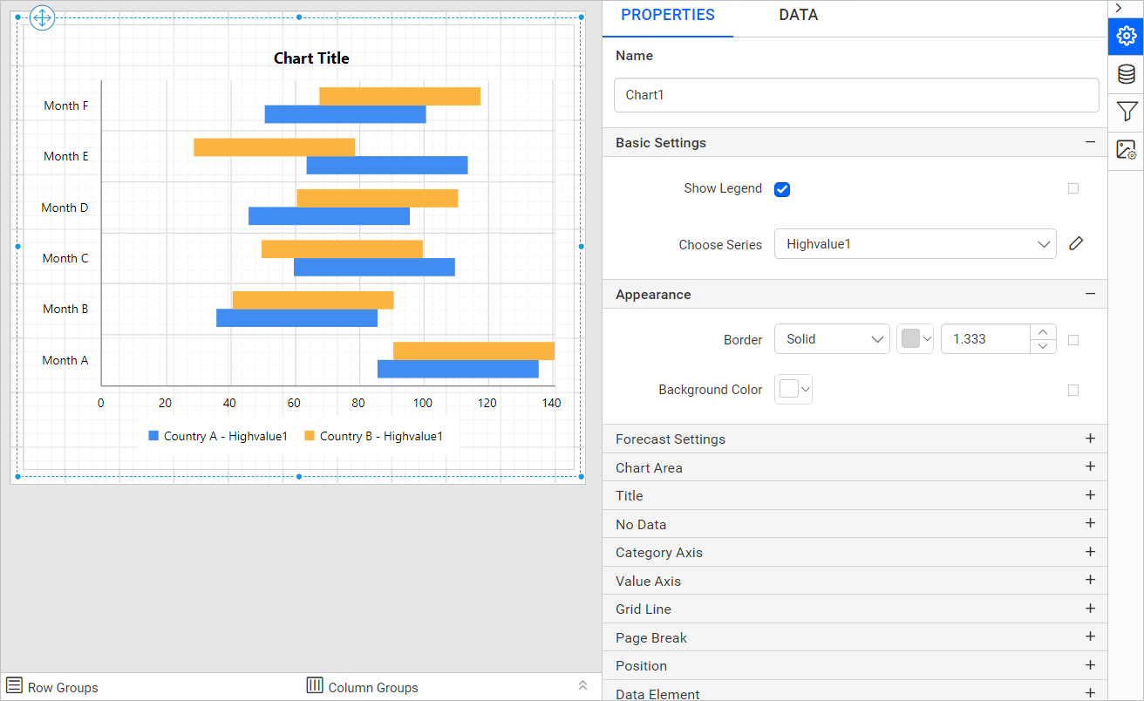Switch to the DATA tab
Screen dimensions: 1144x701
(798, 15)
